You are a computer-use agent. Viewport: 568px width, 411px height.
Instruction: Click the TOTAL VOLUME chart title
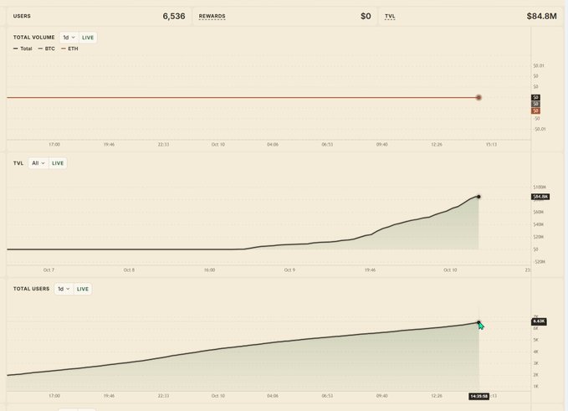[x=33, y=38]
